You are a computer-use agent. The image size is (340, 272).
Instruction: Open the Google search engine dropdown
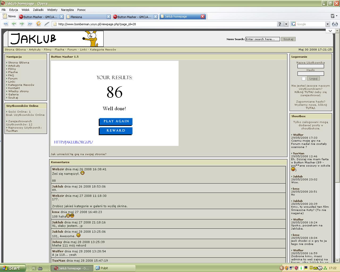pos(328,24)
